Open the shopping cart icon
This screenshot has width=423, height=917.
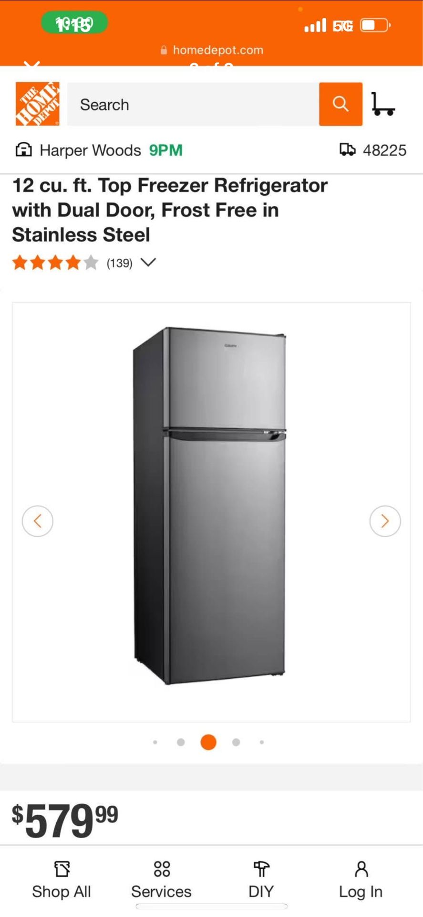(x=383, y=104)
